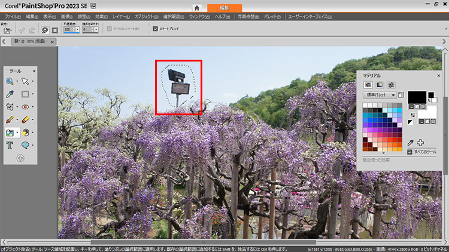
Task: Pick the Paint Brush tool
Action: pyautogui.click(x=10, y=119)
